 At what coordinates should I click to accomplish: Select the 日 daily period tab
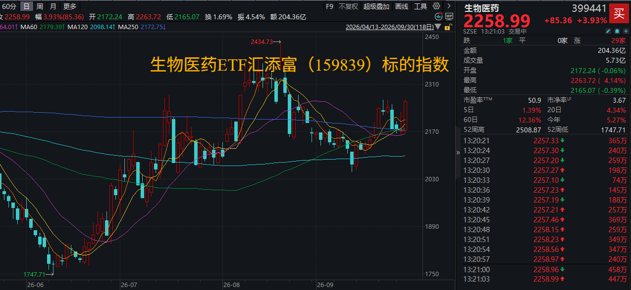26,6
